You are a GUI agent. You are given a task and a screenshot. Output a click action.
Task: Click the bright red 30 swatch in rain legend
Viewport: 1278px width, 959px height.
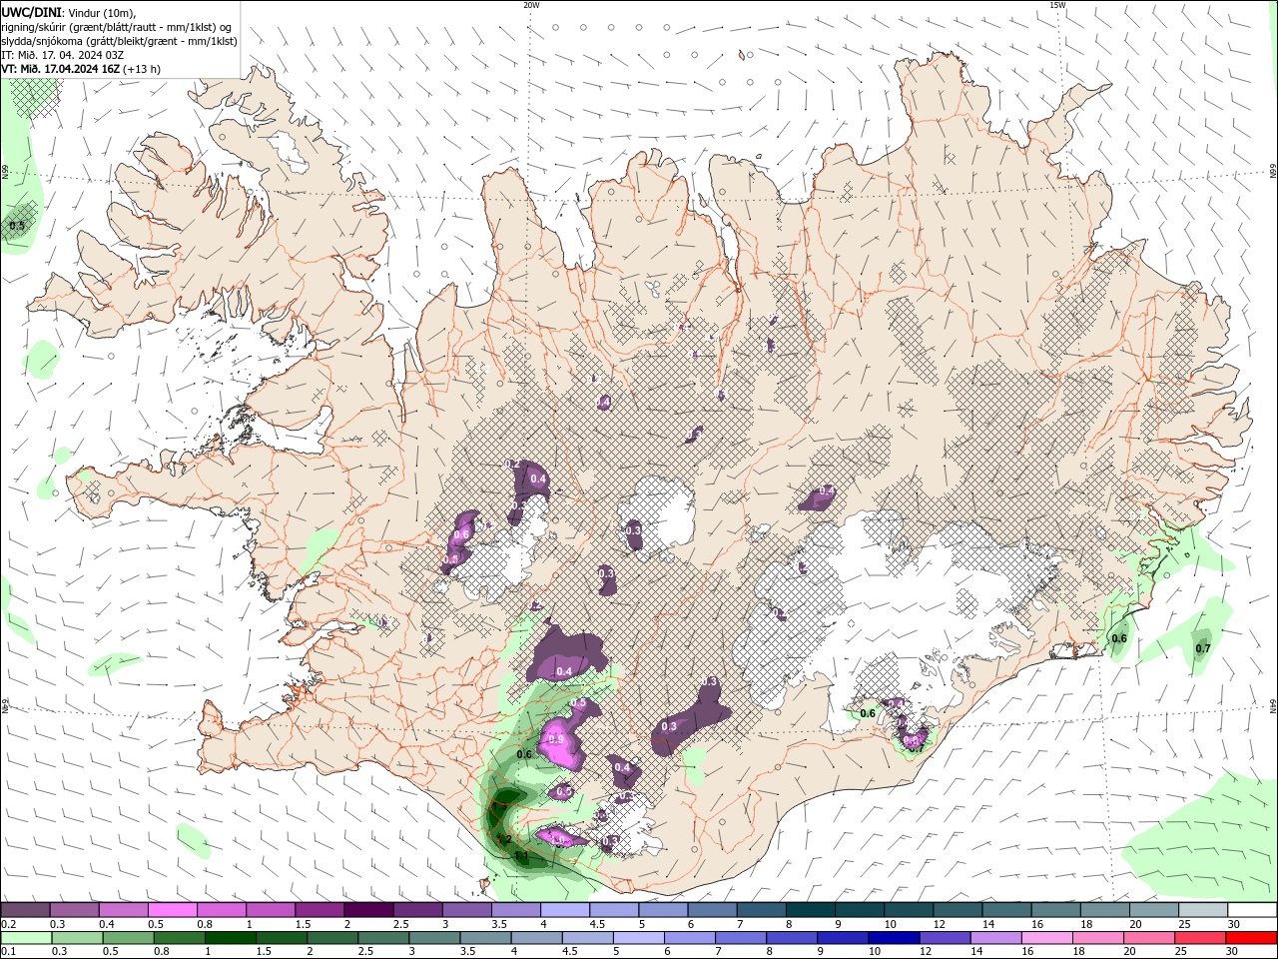[x=1253, y=938]
